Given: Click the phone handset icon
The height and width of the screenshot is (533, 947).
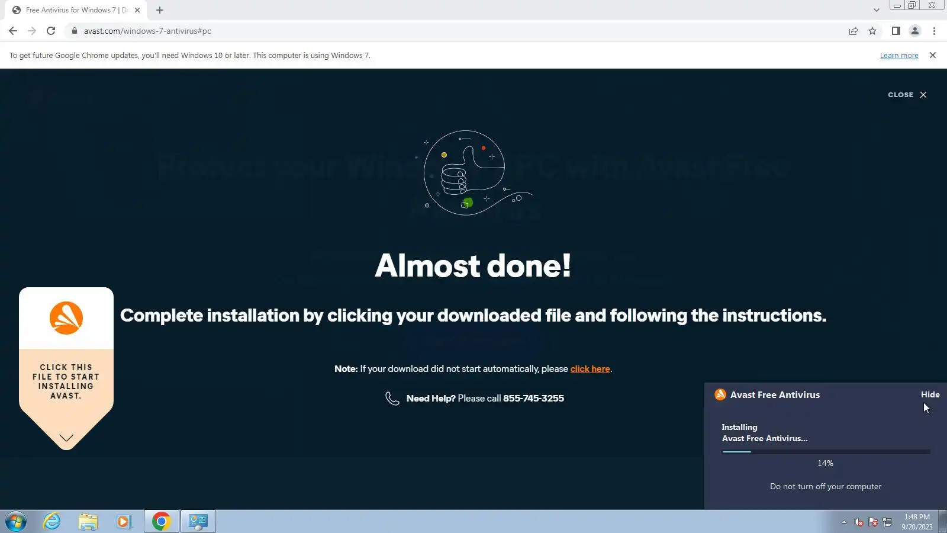Looking at the screenshot, I should tap(392, 399).
